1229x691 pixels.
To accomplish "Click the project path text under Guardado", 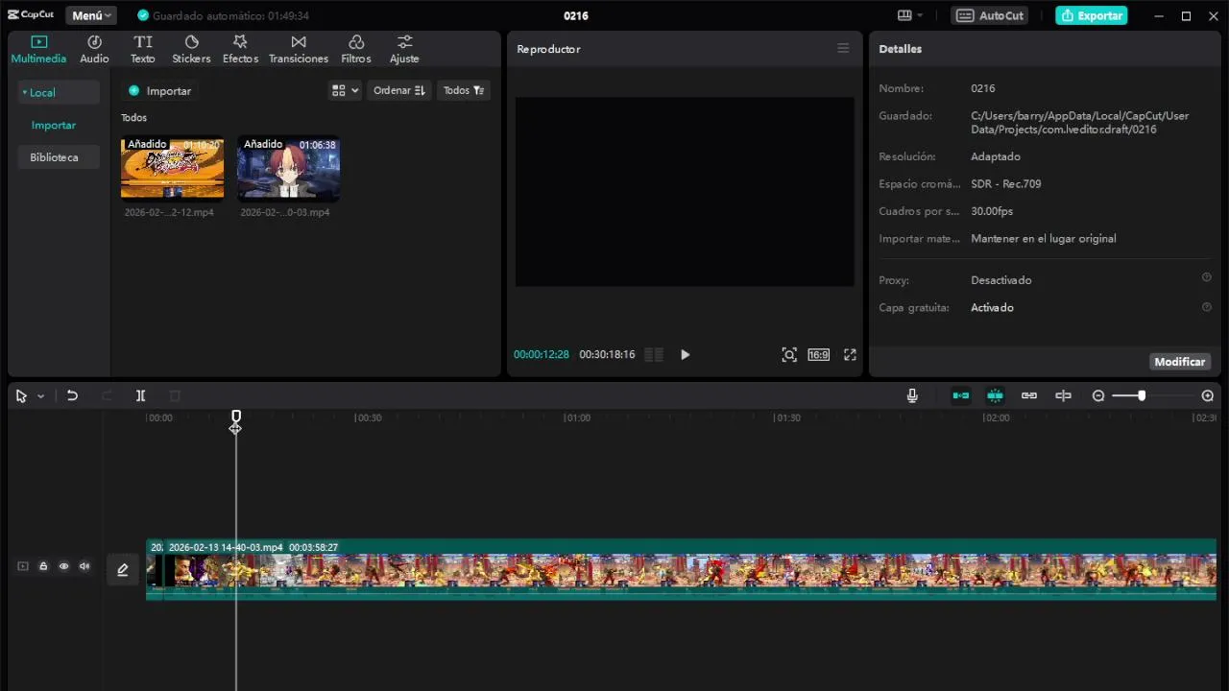I will pyautogui.click(x=1079, y=122).
